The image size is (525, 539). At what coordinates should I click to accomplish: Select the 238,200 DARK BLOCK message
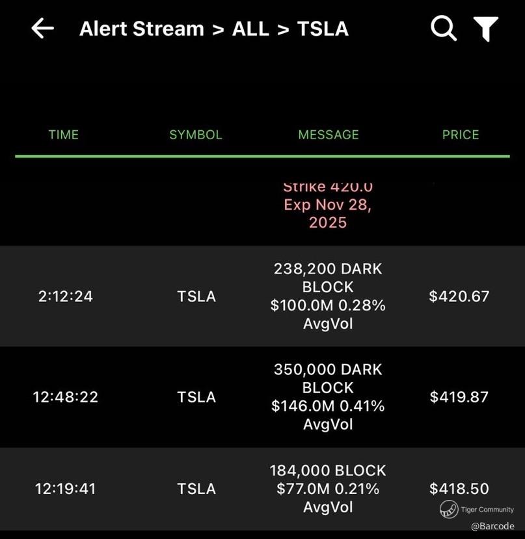click(x=328, y=296)
